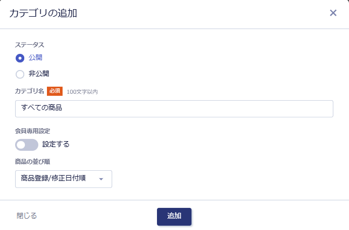Click the 商品の並び順 section label

32,162
